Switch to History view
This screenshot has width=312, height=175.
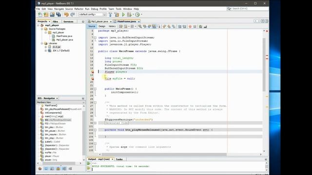[x=112, y=26]
